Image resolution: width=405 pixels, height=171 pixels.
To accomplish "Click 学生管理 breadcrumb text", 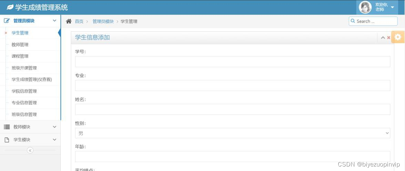I will [x=129, y=21].
